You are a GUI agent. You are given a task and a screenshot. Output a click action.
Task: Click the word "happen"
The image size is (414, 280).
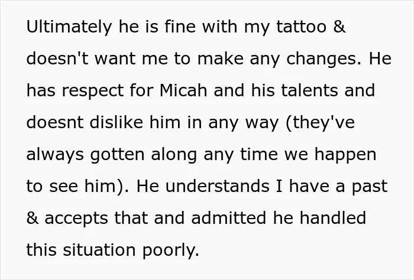(345, 155)
